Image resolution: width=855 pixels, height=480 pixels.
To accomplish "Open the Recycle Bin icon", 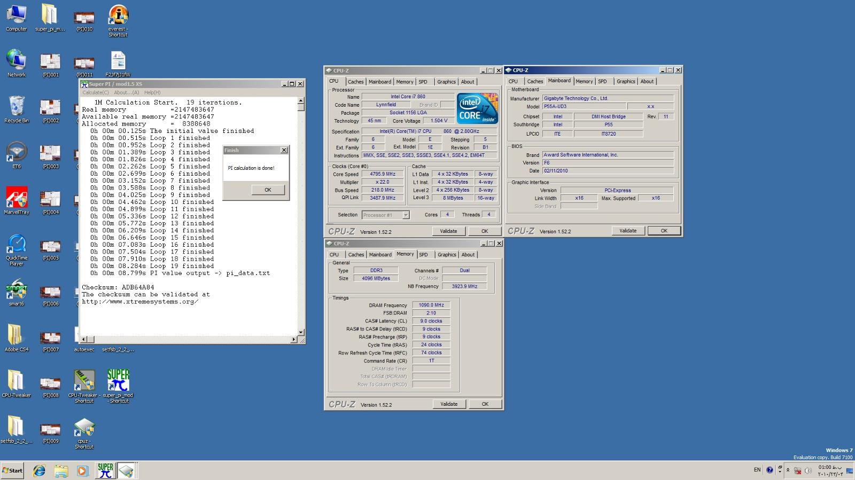I will tap(16, 109).
